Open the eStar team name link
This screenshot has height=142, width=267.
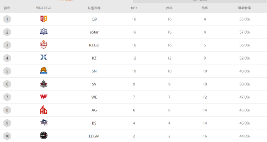pos(94,32)
